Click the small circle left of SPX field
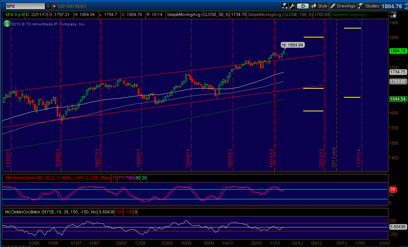408x247 pixels. [x=3, y=6]
